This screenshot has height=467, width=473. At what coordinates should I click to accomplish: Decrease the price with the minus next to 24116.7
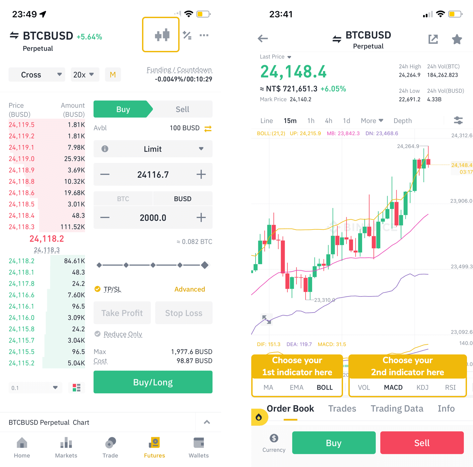[105, 175]
